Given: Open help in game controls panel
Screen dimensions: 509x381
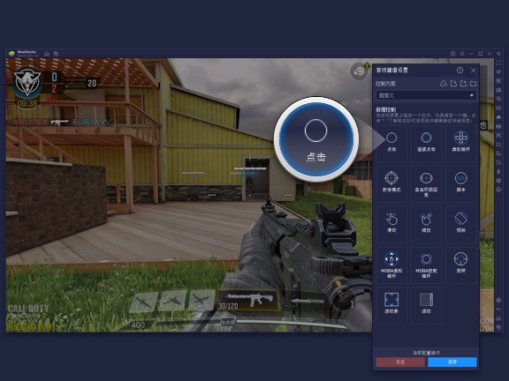Looking at the screenshot, I should pyautogui.click(x=460, y=70).
